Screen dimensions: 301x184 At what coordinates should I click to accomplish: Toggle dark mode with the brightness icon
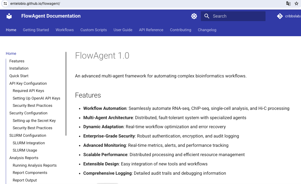[194, 16]
